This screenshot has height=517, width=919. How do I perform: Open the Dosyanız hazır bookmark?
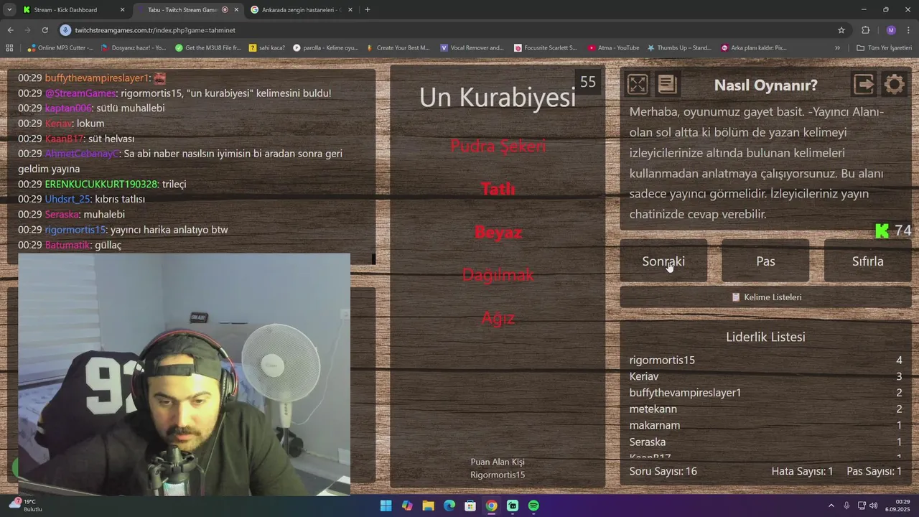[x=134, y=48]
